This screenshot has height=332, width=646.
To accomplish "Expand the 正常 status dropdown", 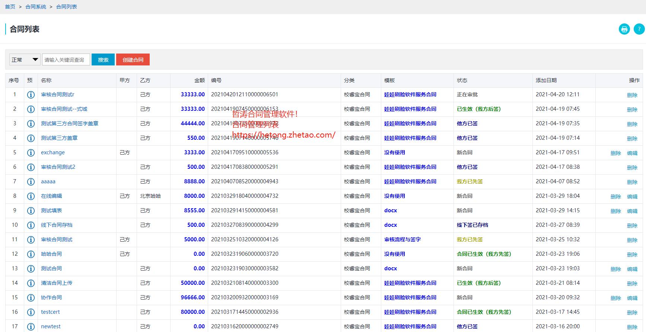I will click(25, 59).
